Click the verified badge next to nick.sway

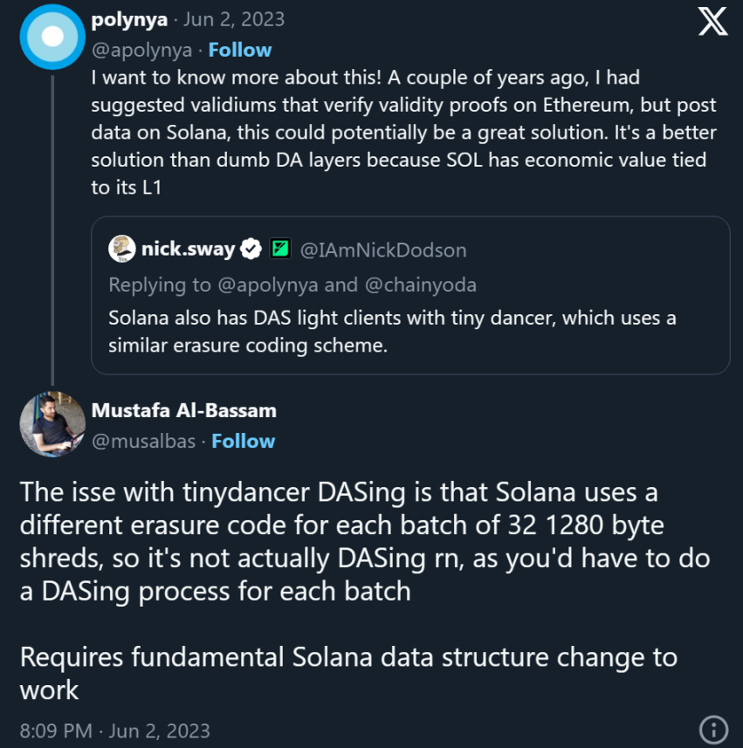point(251,250)
